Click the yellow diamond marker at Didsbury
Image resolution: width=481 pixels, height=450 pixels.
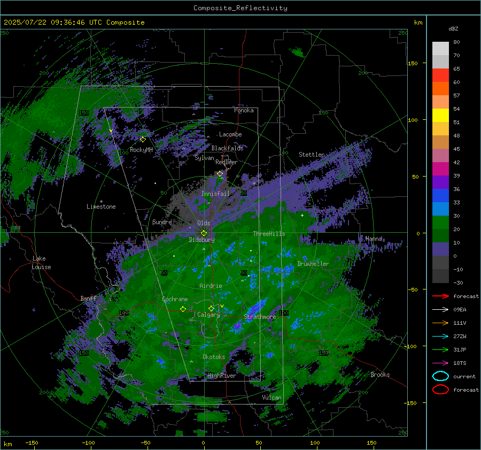204,233
